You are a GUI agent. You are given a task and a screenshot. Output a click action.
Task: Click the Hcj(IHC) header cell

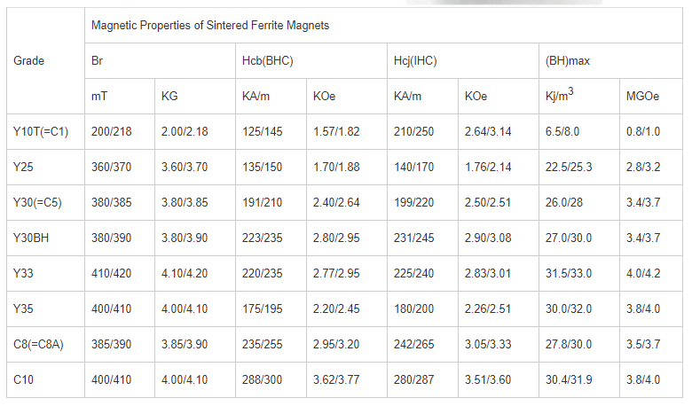click(x=463, y=61)
